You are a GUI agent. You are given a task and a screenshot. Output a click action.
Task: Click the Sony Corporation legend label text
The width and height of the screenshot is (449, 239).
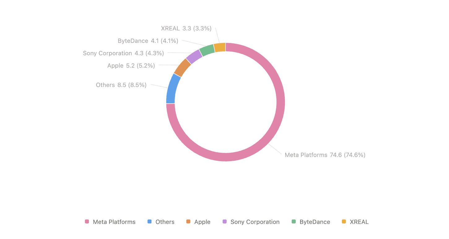pos(255,222)
